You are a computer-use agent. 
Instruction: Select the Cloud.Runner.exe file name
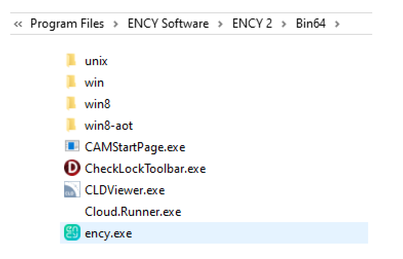133,212
